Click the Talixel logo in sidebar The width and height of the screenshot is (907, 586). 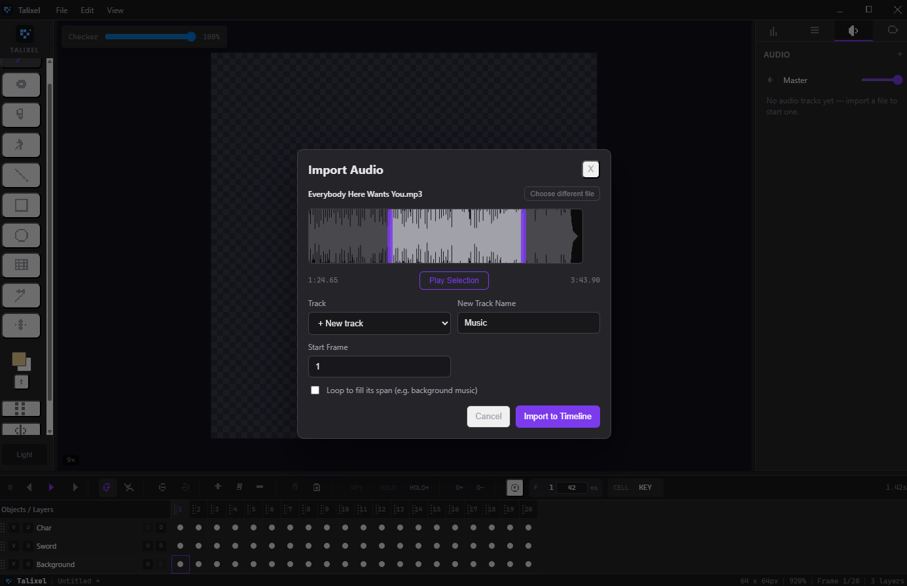[x=24, y=34]
